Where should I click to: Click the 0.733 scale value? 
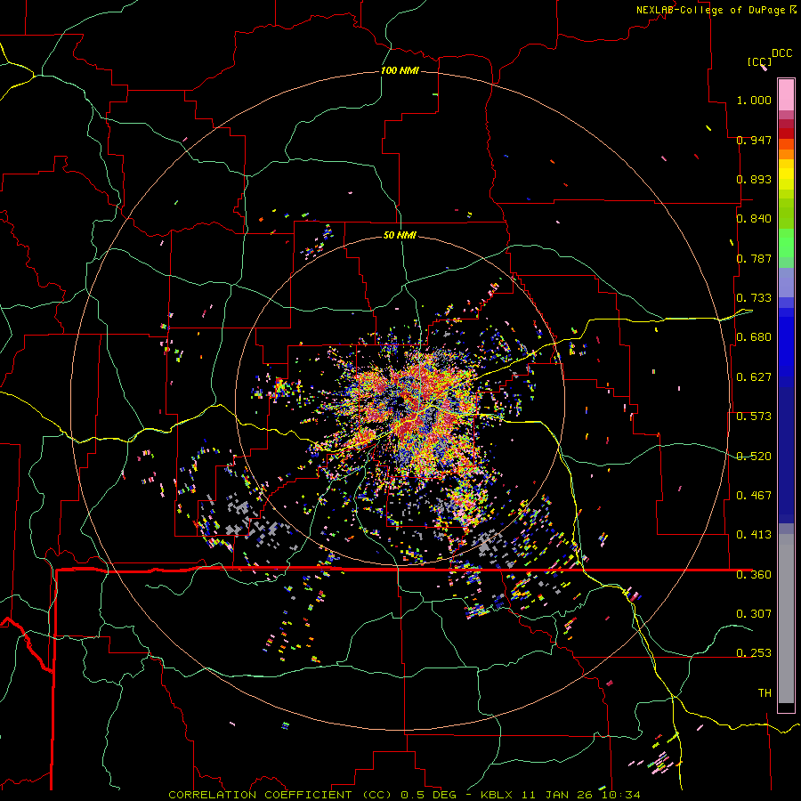754,298
